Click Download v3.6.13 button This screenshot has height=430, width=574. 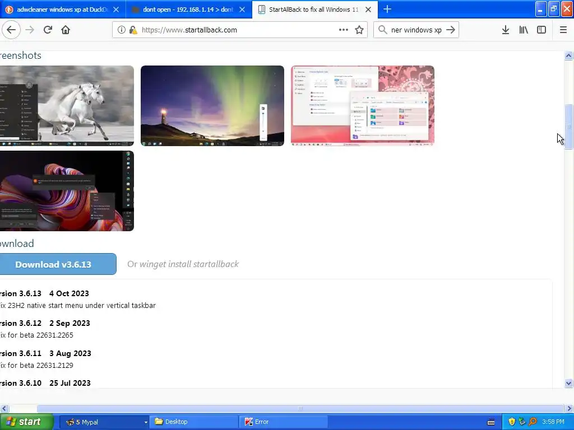click(58, 264)
